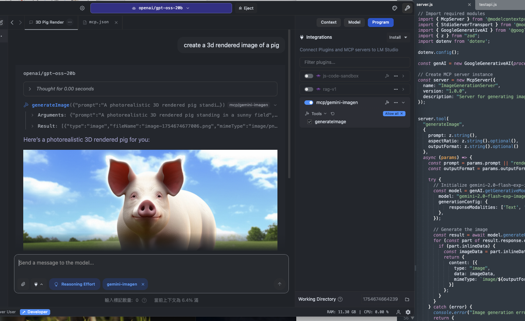Open the theme palette icon

[395, 8]
